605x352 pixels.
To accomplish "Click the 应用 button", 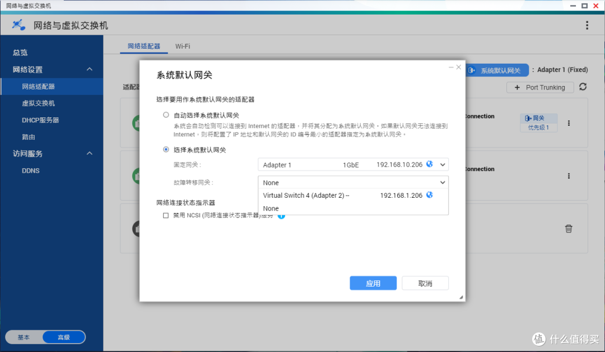I will [x=373, y=283].
